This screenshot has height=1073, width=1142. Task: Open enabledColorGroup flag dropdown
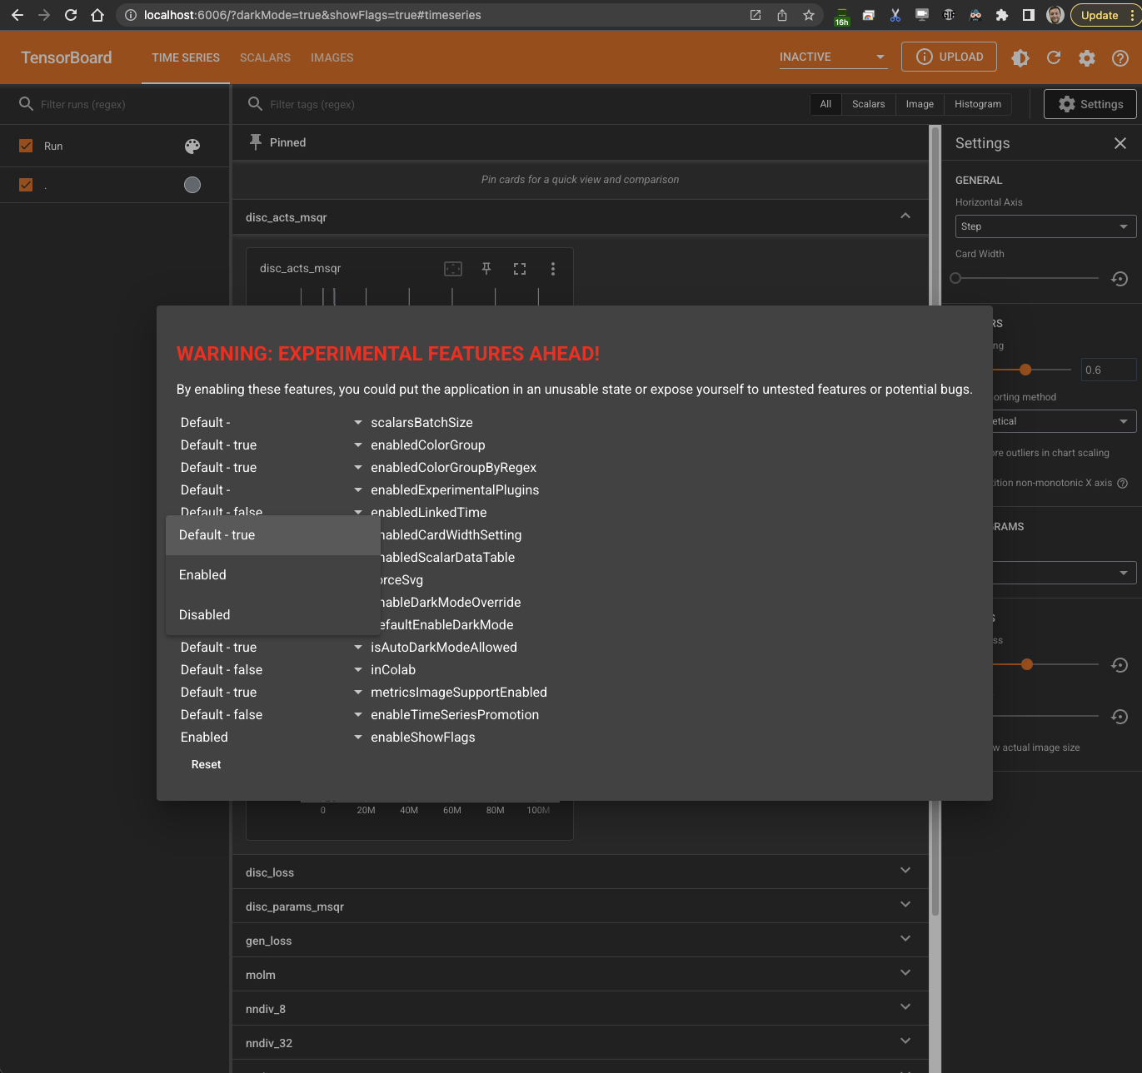[x=272, y=445]
